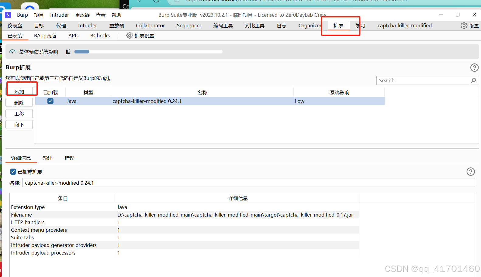Open the 查看 menu
Viewport: 481px width, 277px height.
tap(101, 15)
